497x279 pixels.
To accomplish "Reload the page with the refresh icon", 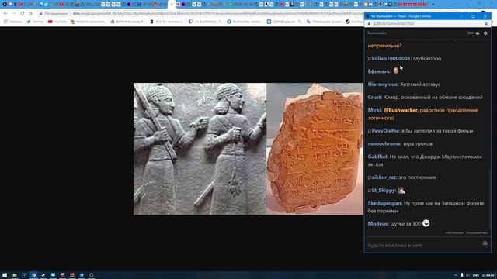I will click(22, 14).
